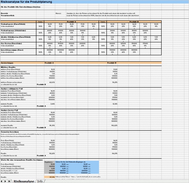Select the orange target return cell '117,78%'
The height and width of the screenshot is (183, 189).
[50, 177]
